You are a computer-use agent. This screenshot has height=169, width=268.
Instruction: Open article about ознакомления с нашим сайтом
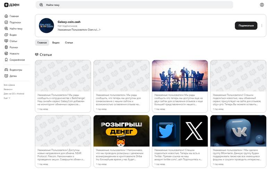tap(118, 100)
